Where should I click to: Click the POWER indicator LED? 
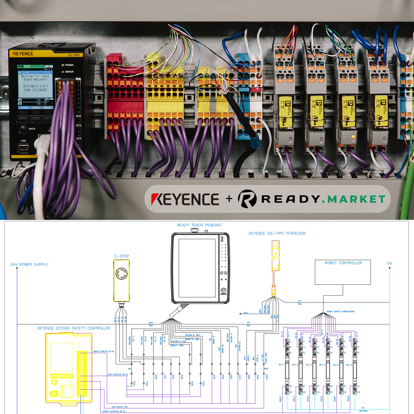(62, 65)
